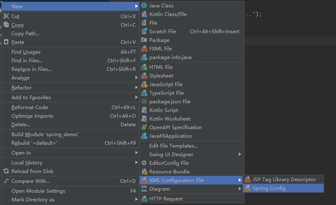Select Open Module Settings
This screenshot has height=205, width=336.
pos(38,191)
